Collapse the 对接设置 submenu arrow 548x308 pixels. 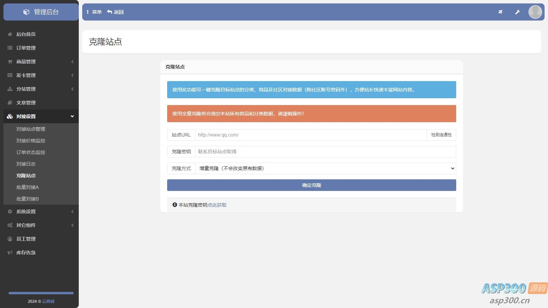(x=72, y=116)
